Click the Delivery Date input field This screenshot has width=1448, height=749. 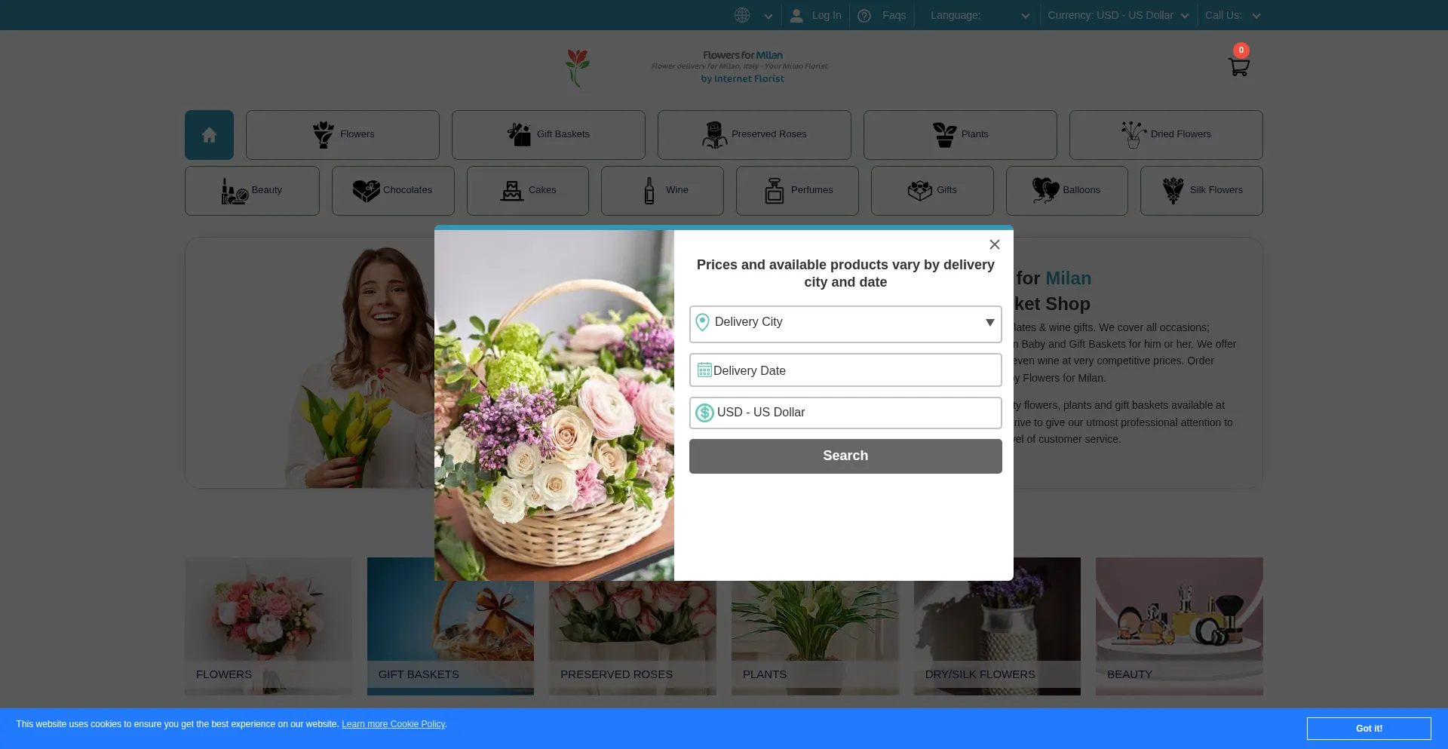tap(852, 370)
